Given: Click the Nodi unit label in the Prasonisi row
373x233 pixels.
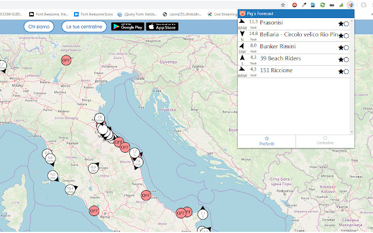Looking at the screenshot, I should point(254,27).
